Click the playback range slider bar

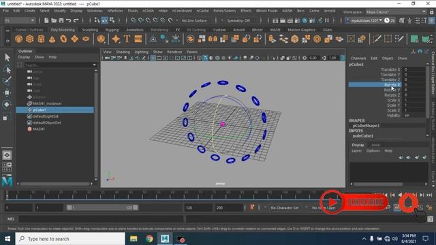click(x=102, y=208)
